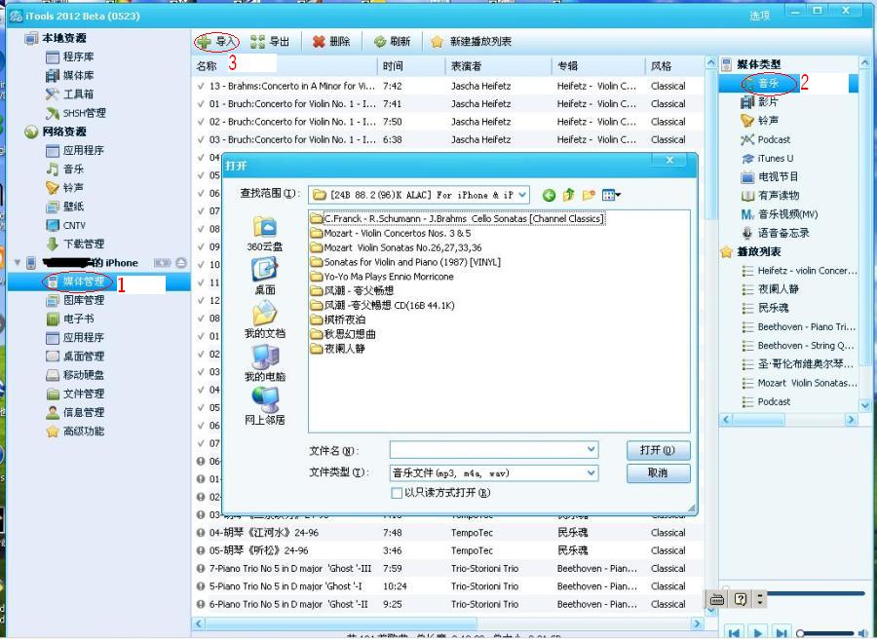Go to 360云盘 in the places bar
This screenshot has height=639, width=877.
[264, 234]
